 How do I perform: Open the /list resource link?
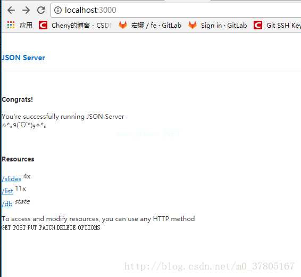pos(7,191)
